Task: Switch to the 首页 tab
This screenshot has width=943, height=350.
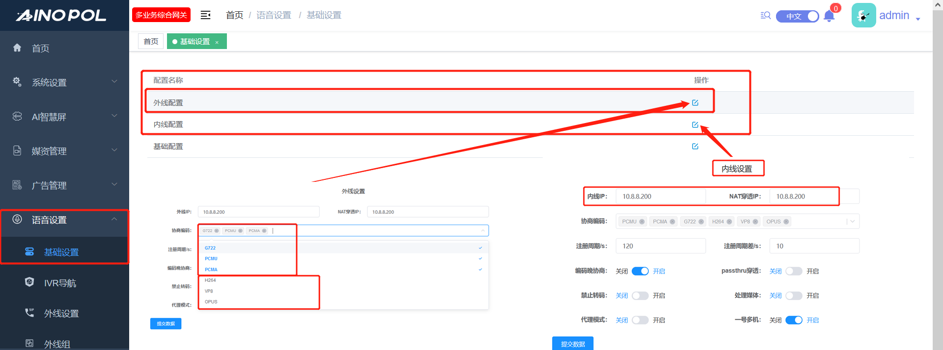Action: 151,41
